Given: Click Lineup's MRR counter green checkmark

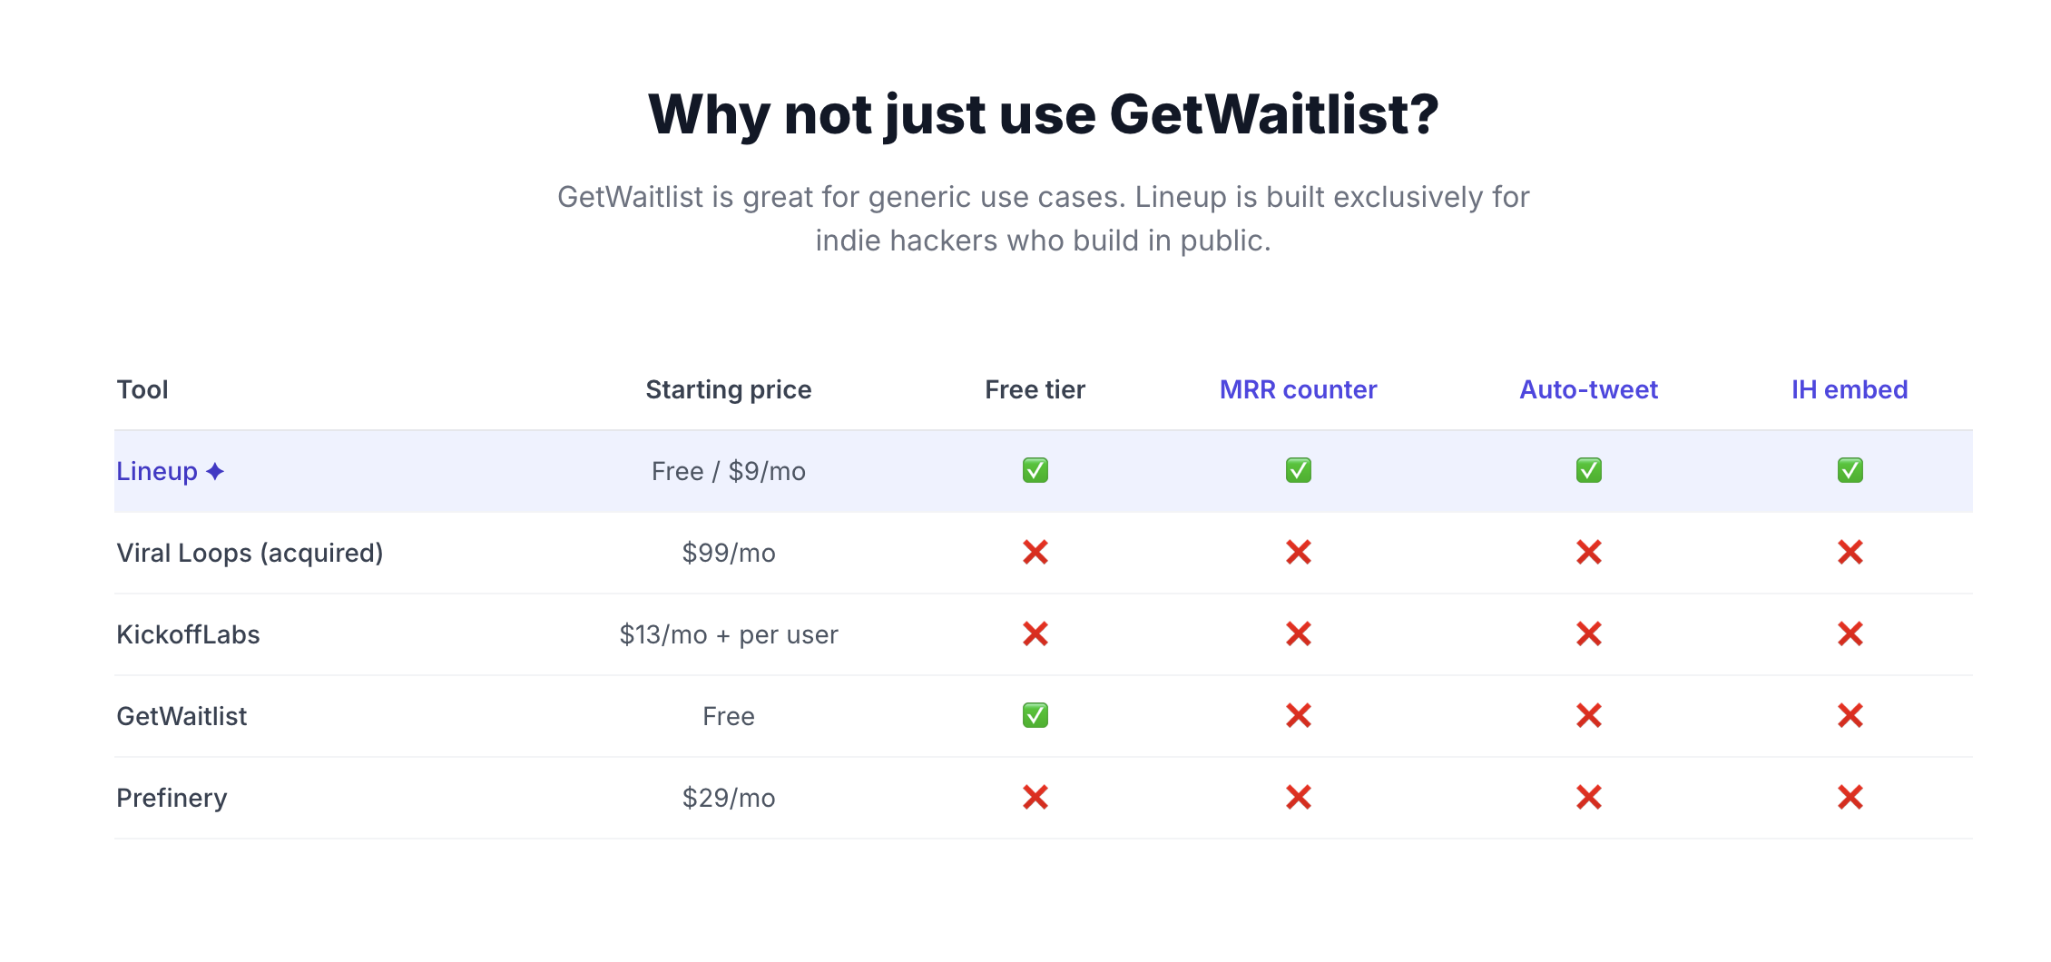Looking at the screenshot, I should pyautogui.click(x=1298, y=470).
